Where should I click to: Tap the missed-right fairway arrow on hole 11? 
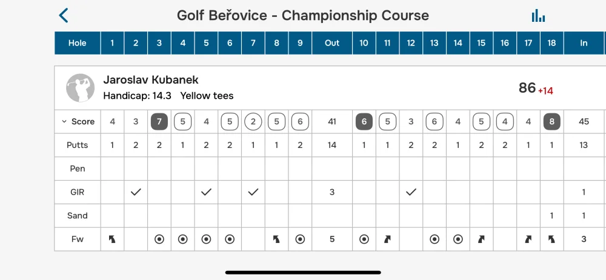(x=387, y=239)
